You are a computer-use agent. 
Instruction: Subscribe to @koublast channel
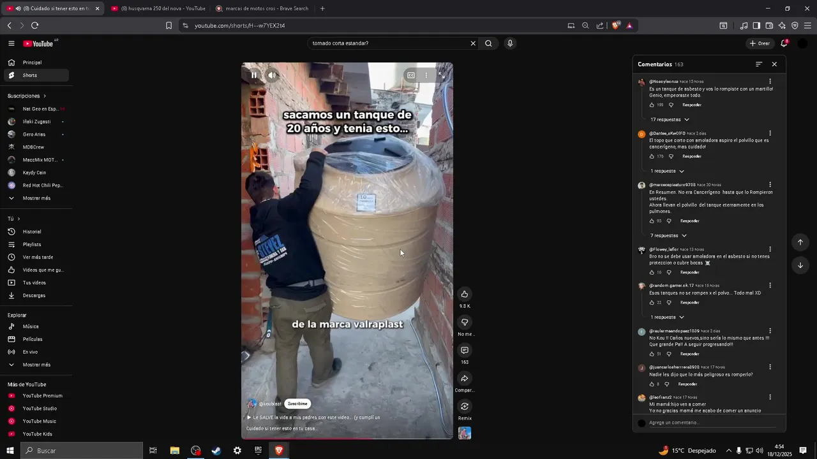297,404
